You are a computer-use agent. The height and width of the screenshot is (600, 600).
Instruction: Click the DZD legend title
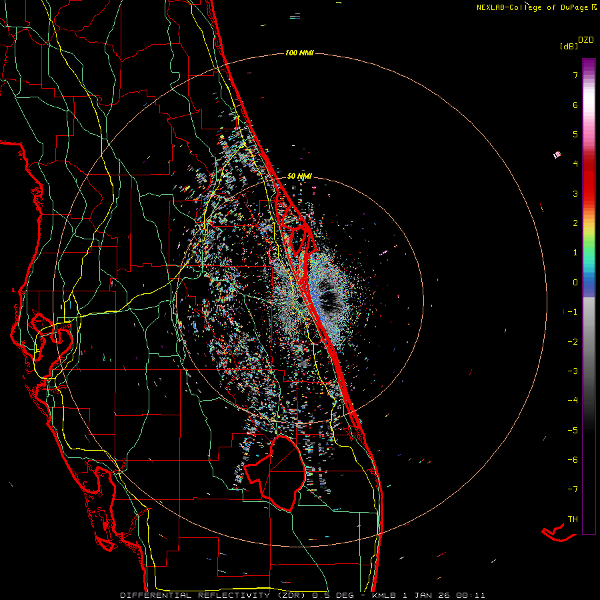click(586, 40)
